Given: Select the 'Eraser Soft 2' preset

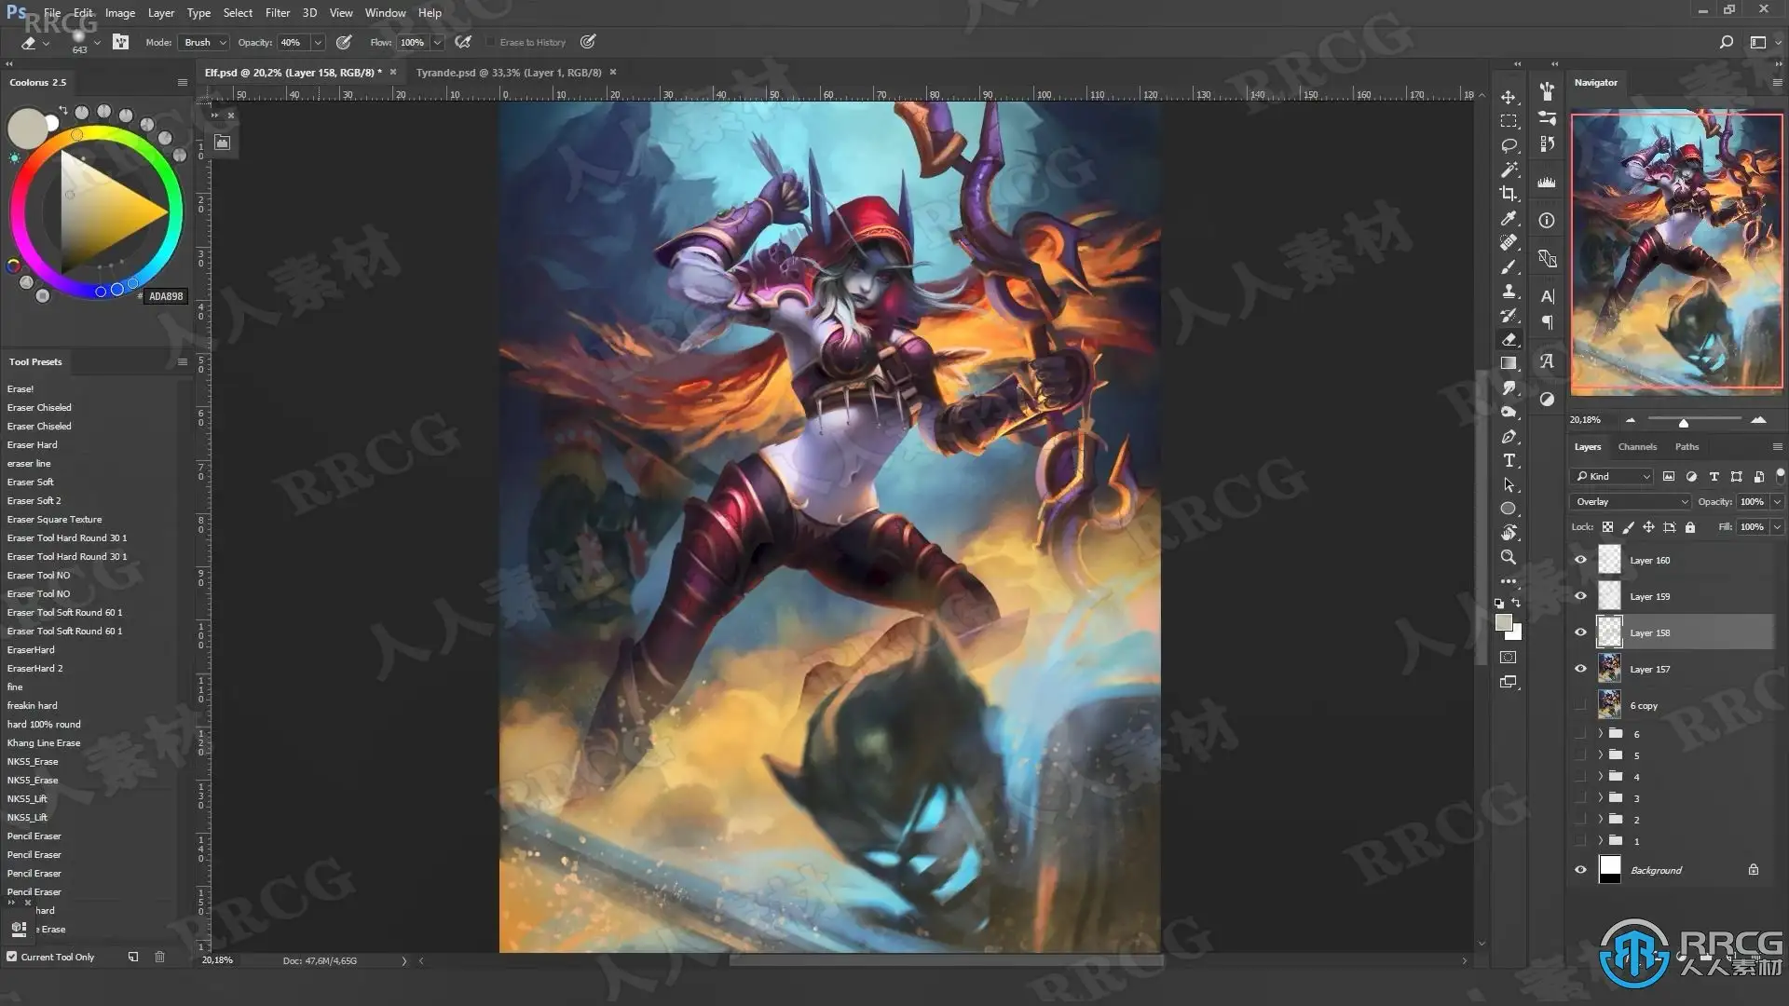Looking at the screenshot, I should (x=34, y=500).
